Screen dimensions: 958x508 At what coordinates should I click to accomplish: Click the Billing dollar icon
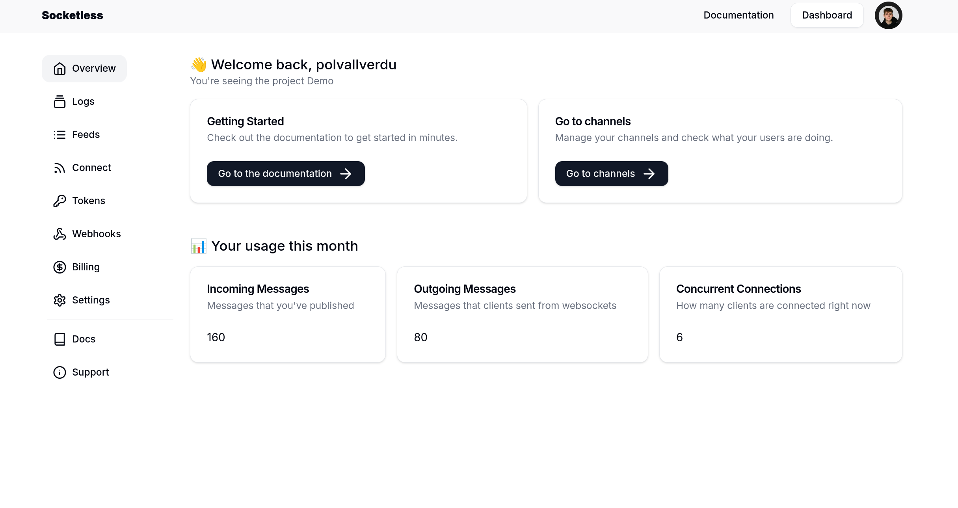[x=60, y=267]
